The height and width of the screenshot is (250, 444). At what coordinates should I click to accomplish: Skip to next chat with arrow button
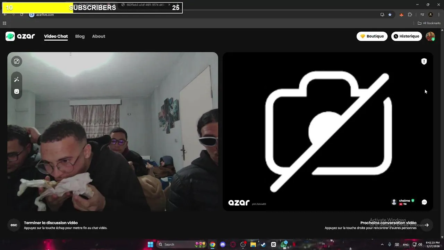pyautogui.click(x=427, y=225)
